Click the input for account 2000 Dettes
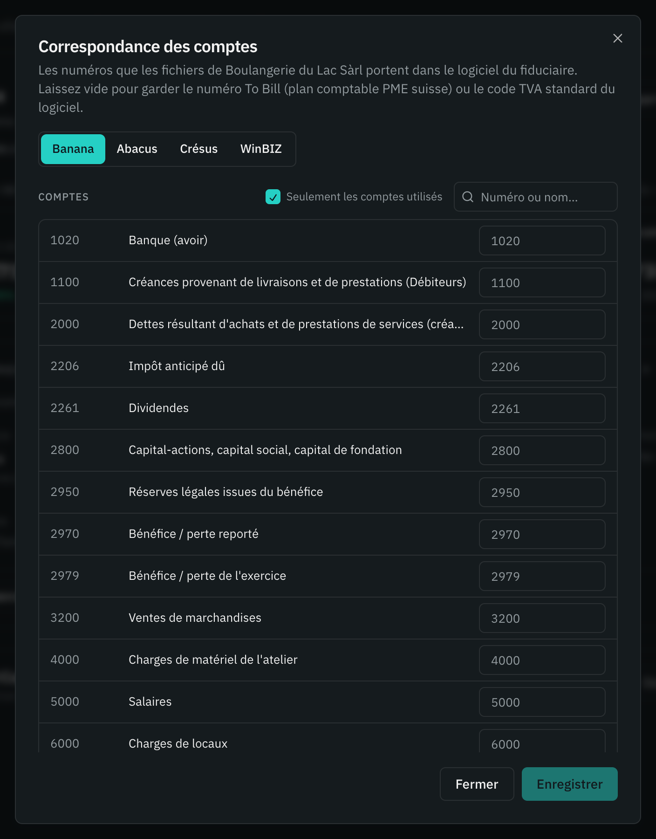The height and width of the screenshot is (839, 656). coord(542,324)
